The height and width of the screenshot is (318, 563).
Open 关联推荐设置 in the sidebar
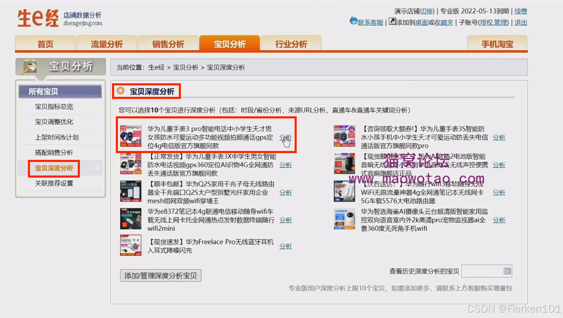tap(54, 184)
